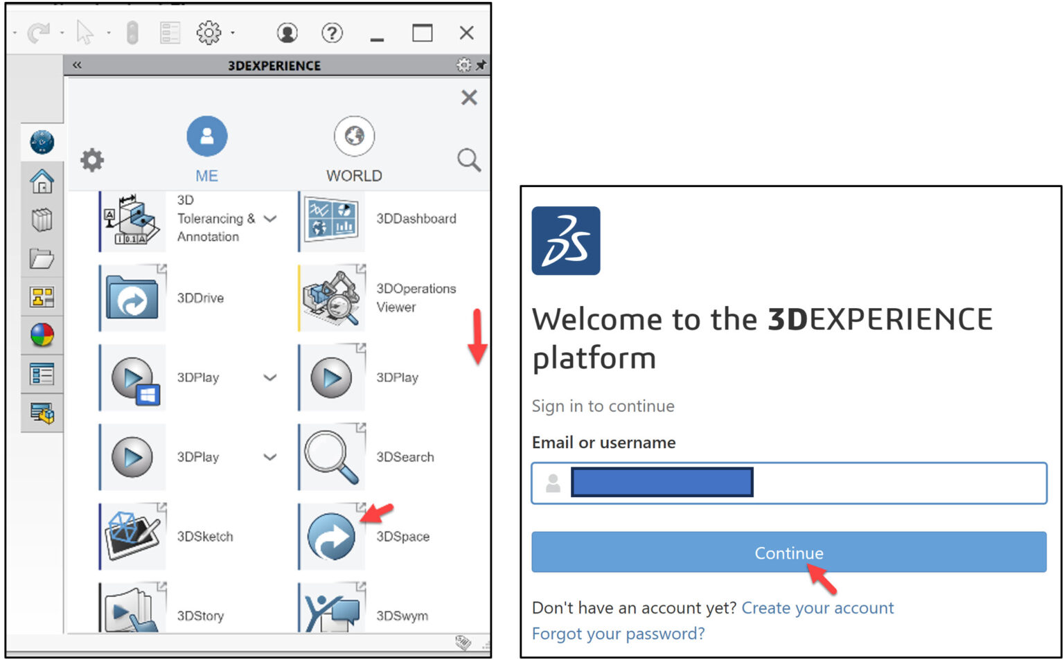The image size is (1064, 662).
Task: Launch the 3DOperations Viewer
Action: (332, 298)
